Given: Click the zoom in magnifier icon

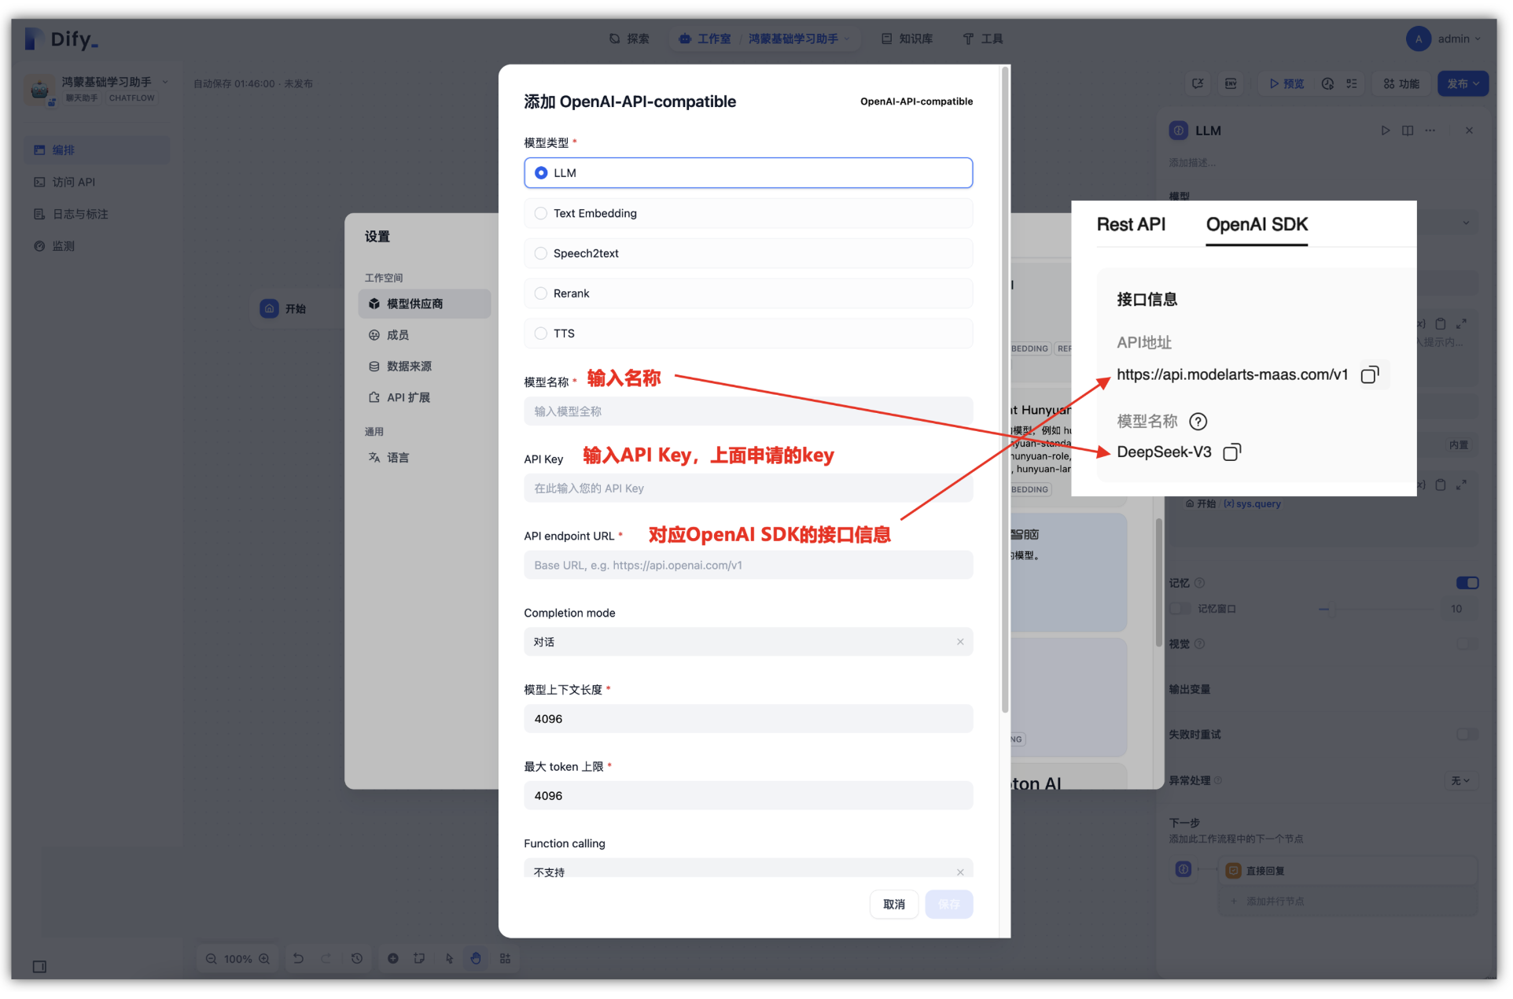Looking at the screenshot, I should pos(264,959).
